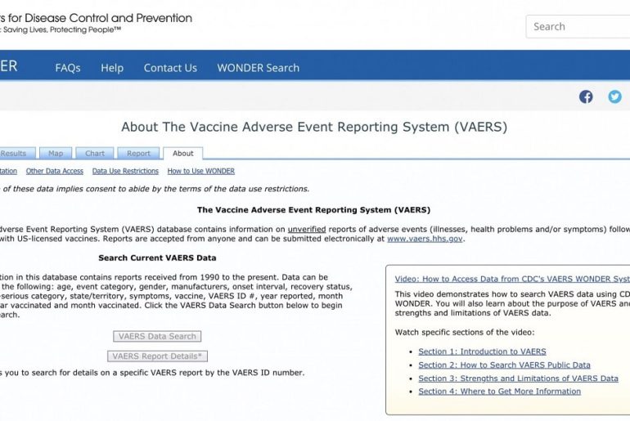The height and width of the screenshot is (421, 630).
Task: Click the VAERS Data Search button
Action: pyautogui.click(x=157, y=336)
